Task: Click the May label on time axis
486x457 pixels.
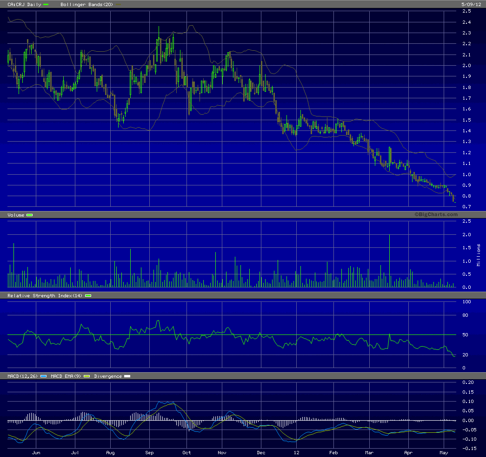Action: tap(444, 452)
